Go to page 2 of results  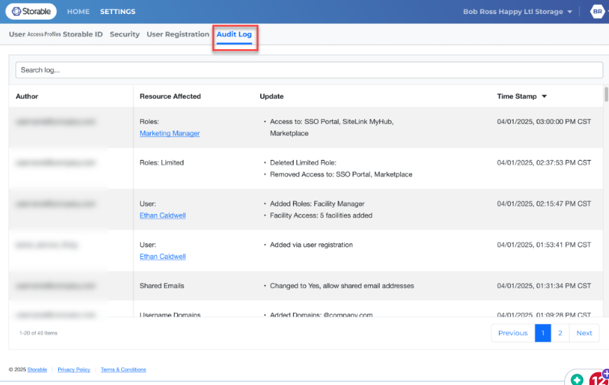click(x=560, y=333)
